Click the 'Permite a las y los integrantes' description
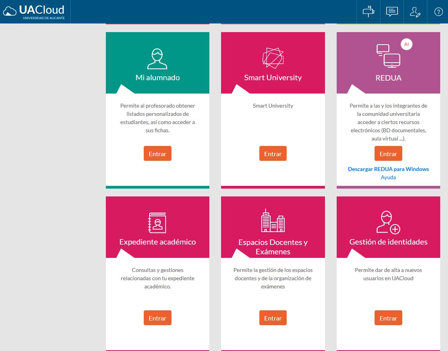The height and width of the screenshot is (351, 448). pyautogui.click(x=388, y=122)
